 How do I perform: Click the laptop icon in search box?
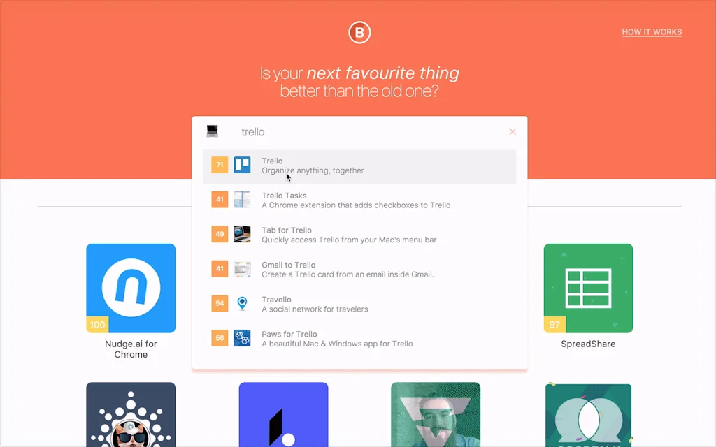tap(212, 131)
